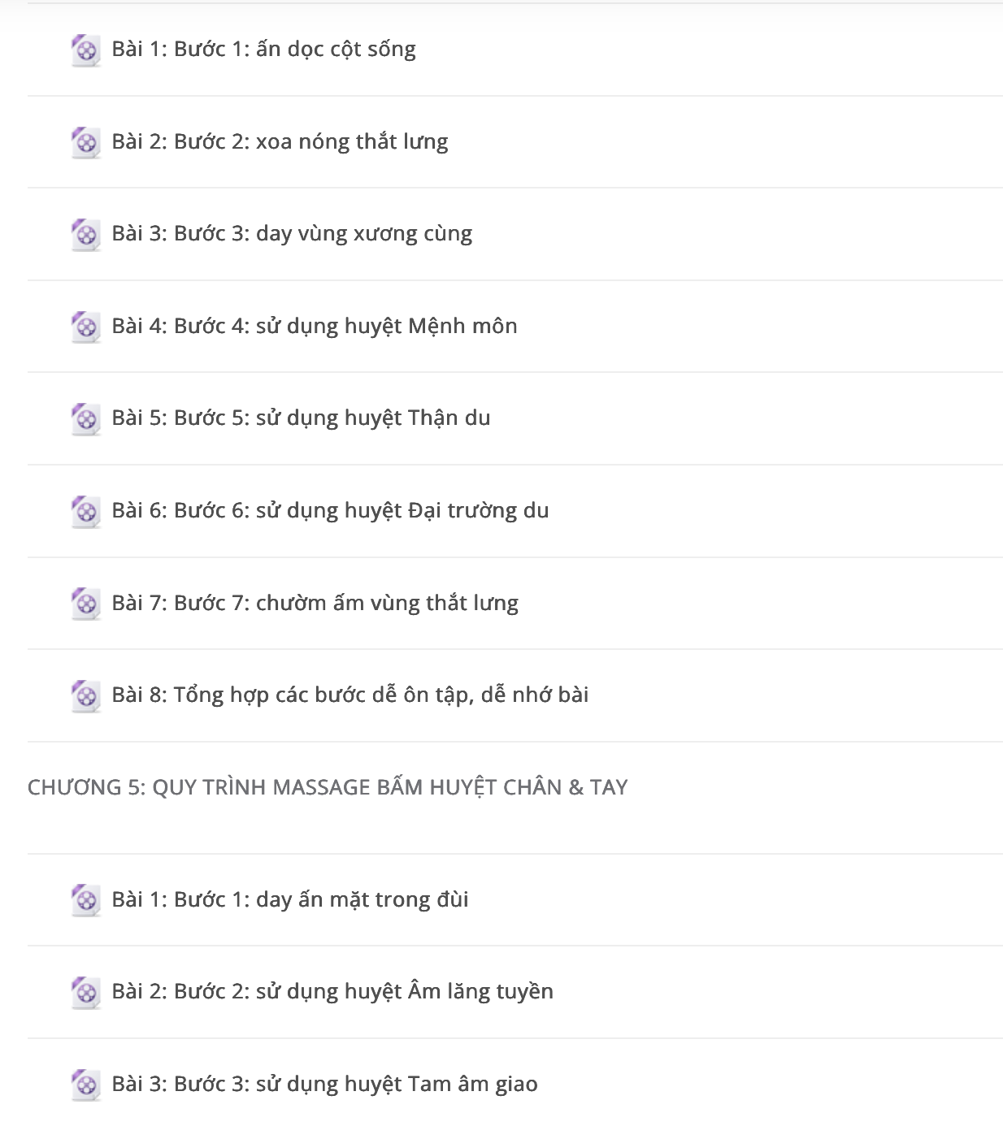
Task: Click video icon beside 'huyệt Thận du' lesson
Action: (x=85, y=418)
